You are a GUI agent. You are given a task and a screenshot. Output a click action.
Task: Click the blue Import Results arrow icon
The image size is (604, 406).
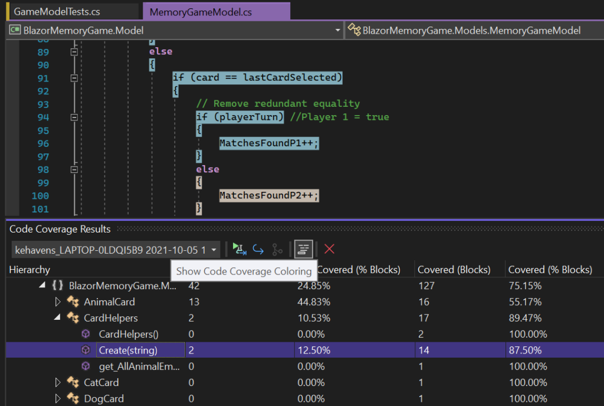tap(258, 249)
